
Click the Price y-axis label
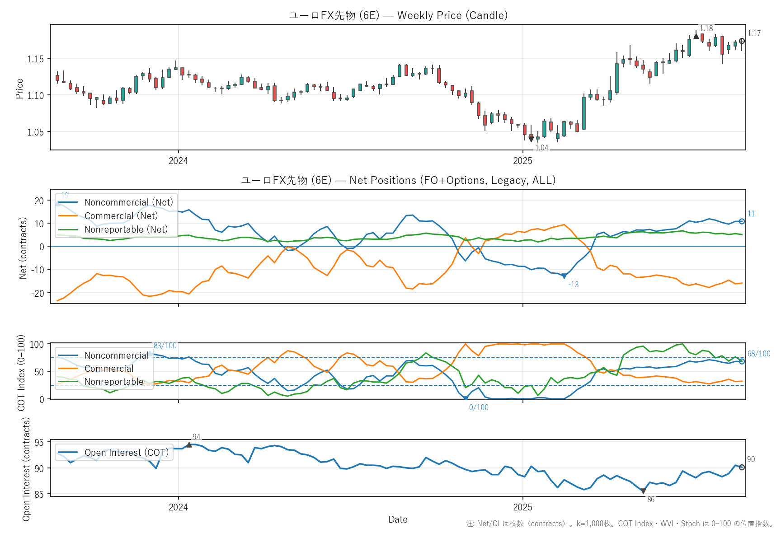coord(19,89)
